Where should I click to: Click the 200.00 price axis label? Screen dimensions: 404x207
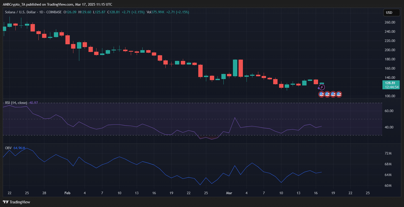(x=390, y=50)
